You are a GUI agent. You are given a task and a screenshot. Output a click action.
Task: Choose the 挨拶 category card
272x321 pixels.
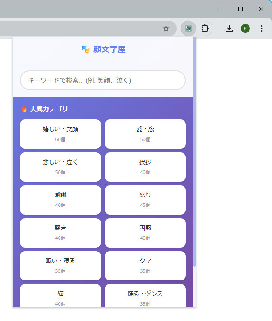click(x=145, y=167)
